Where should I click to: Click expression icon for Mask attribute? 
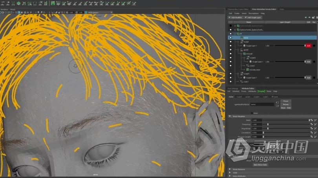coord(315,120)
